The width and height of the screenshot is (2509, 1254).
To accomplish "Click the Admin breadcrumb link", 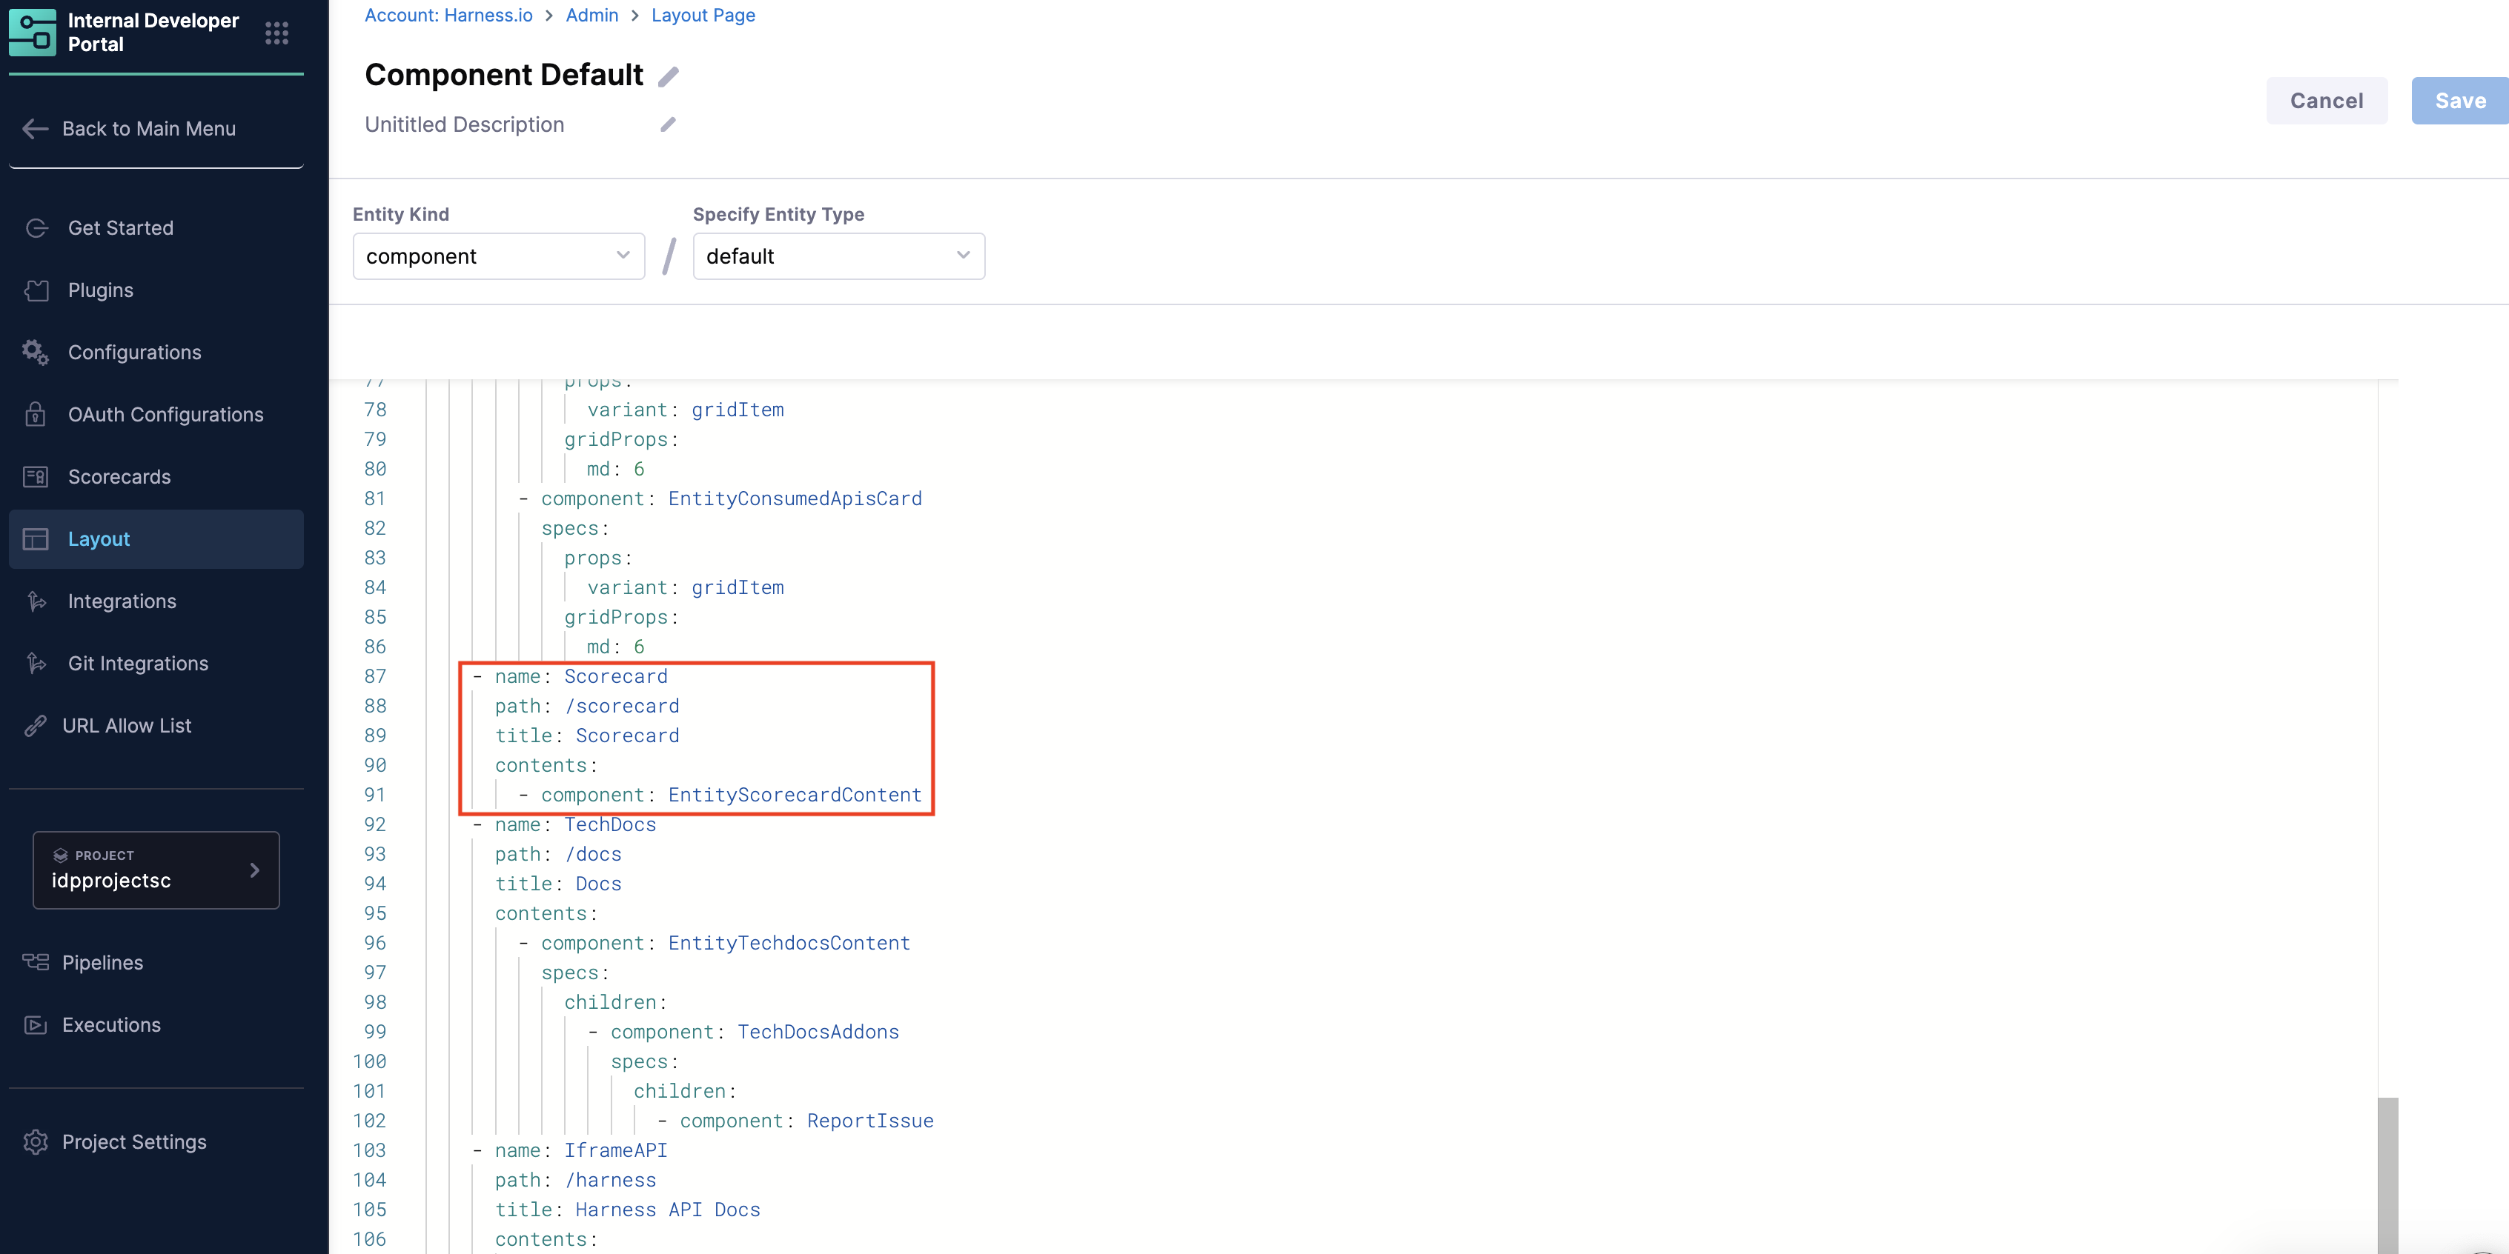I will tap(591, 16).
